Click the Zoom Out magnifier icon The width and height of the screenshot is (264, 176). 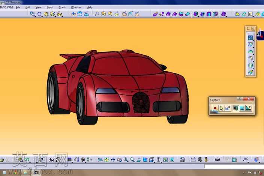coord(132,159)
